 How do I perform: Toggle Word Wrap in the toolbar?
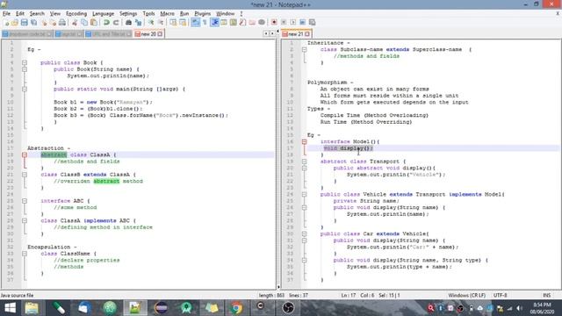pyautogui.click(x=195, y=23)
